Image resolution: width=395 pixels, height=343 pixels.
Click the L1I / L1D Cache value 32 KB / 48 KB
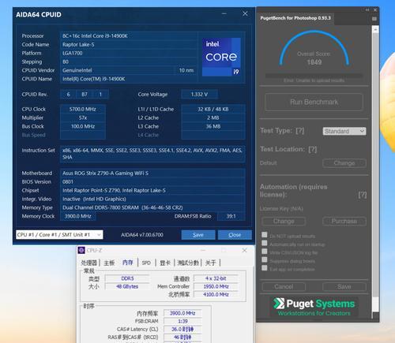point(213,109)
